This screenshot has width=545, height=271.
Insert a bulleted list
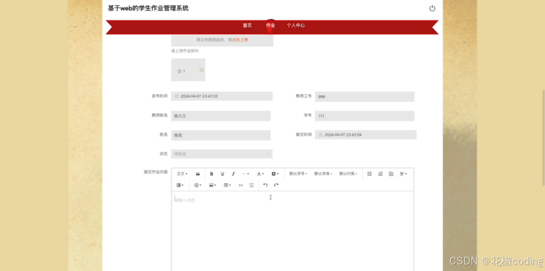[369, 174]
